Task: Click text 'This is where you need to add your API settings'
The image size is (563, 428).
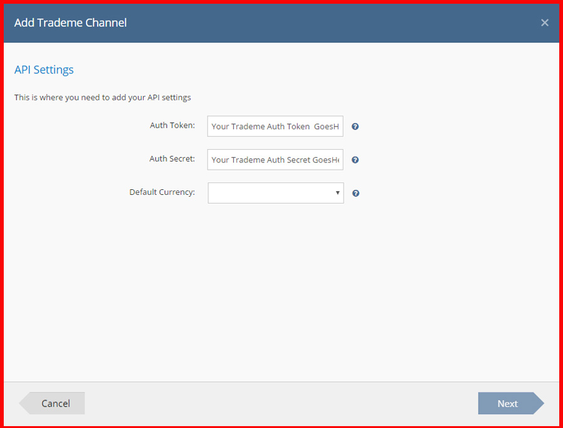Action: pos(103,97)
